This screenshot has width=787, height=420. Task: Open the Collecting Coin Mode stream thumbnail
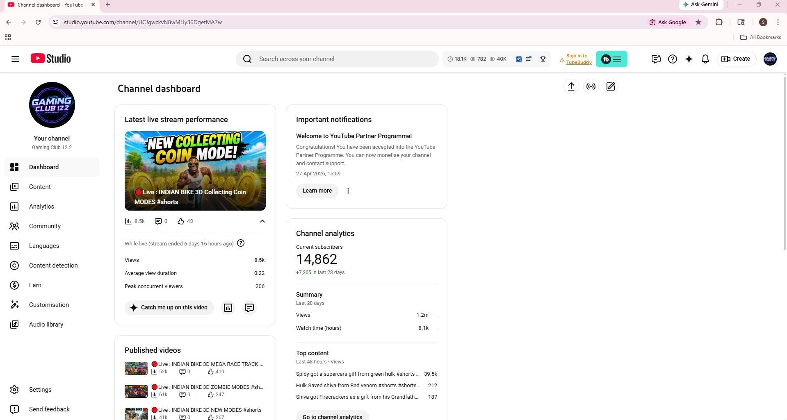tap(195, 170)
